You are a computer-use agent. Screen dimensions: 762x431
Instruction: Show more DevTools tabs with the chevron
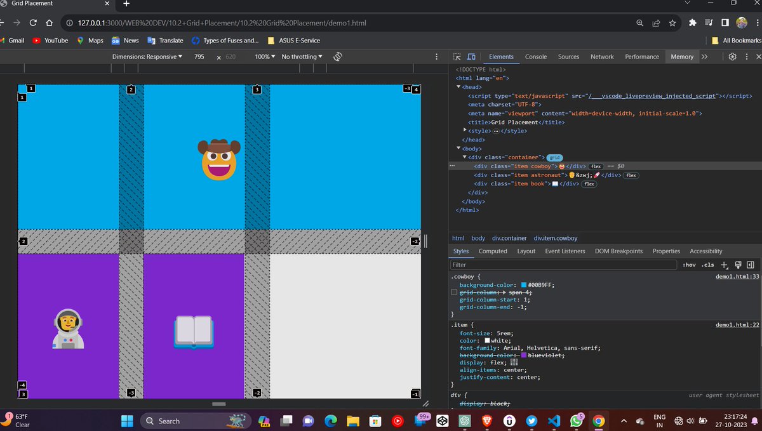[705, 56]
